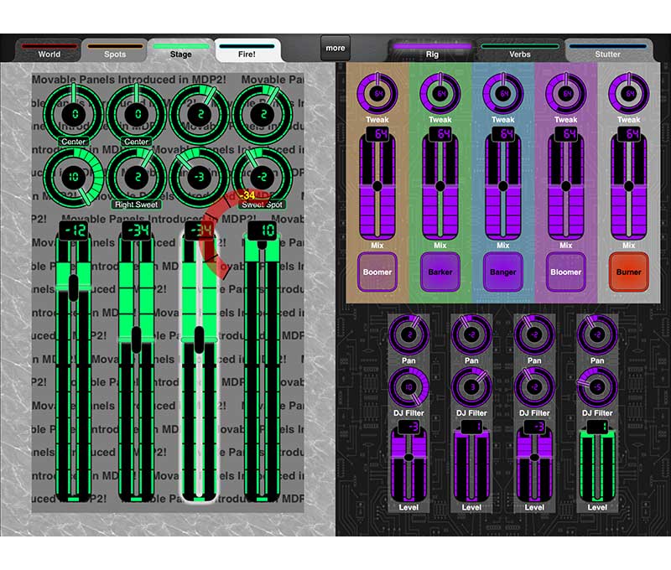
Task: Click the green fader reading -12
Action: pyautogui.click(x=74, y=361)
